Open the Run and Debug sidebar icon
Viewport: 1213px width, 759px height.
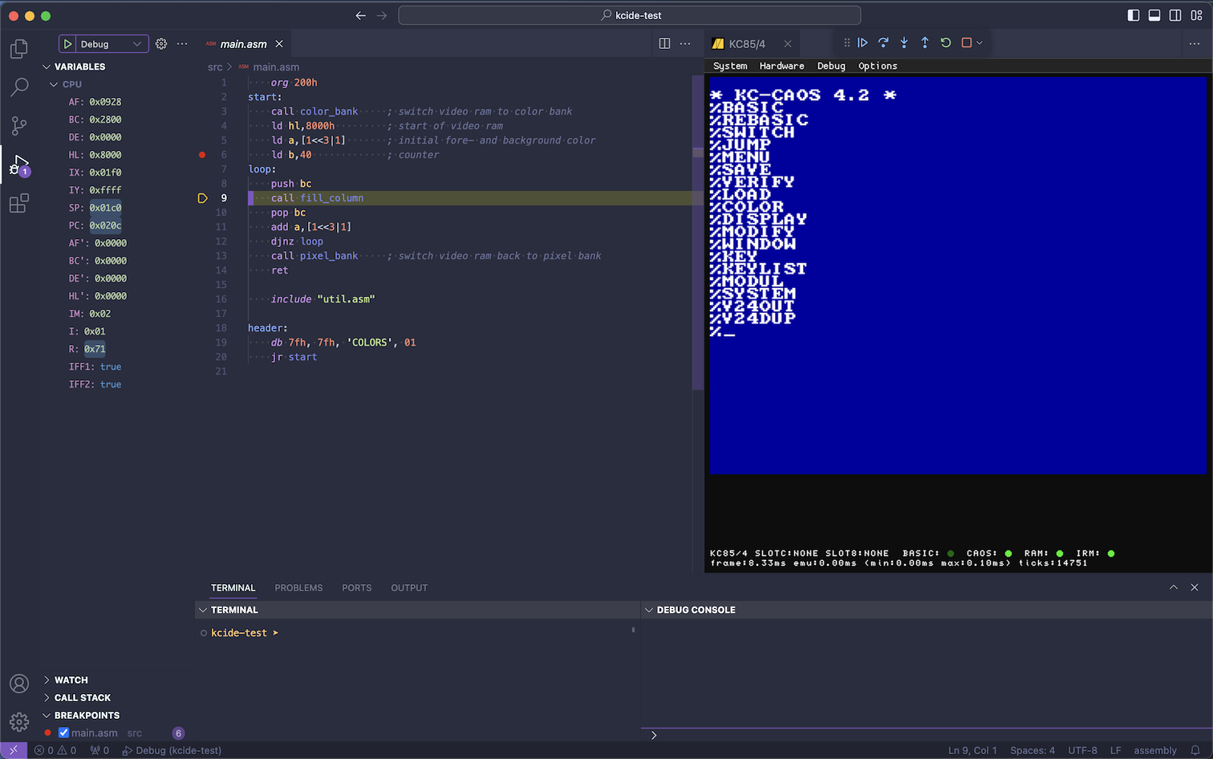[x=18, y=164]
